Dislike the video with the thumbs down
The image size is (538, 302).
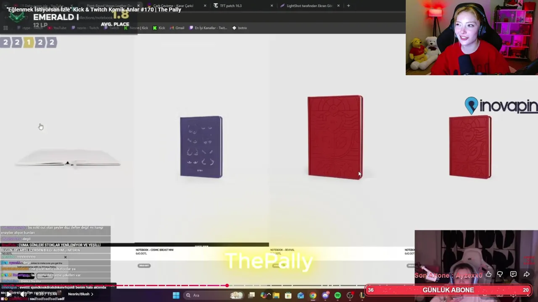(x=500, y=274)
